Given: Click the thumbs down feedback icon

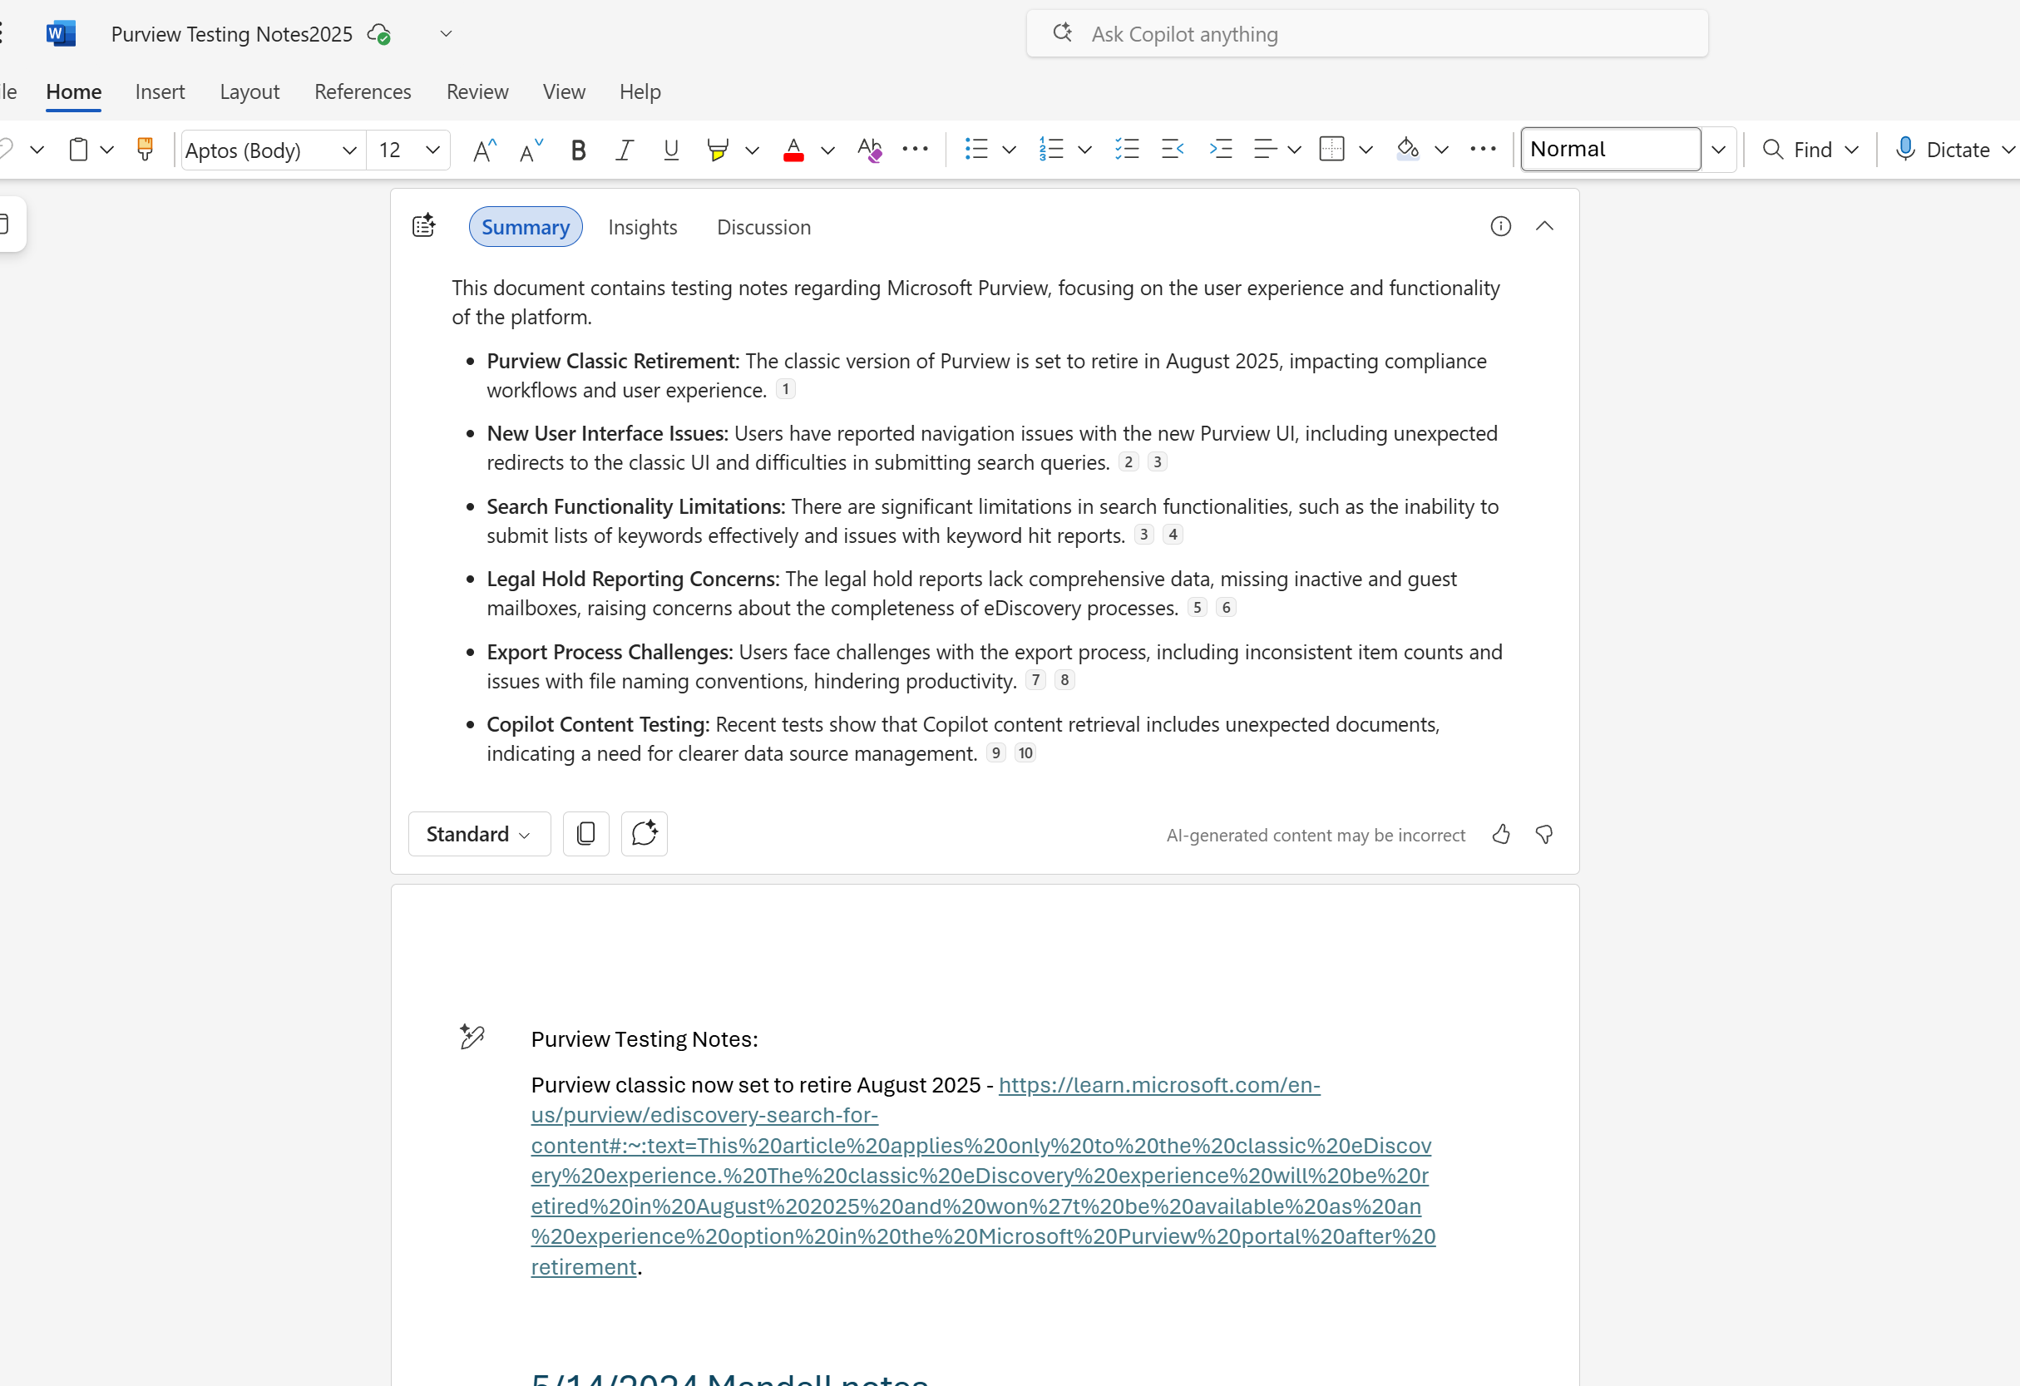Looking at the screenshot, I should click(1544, 834).
